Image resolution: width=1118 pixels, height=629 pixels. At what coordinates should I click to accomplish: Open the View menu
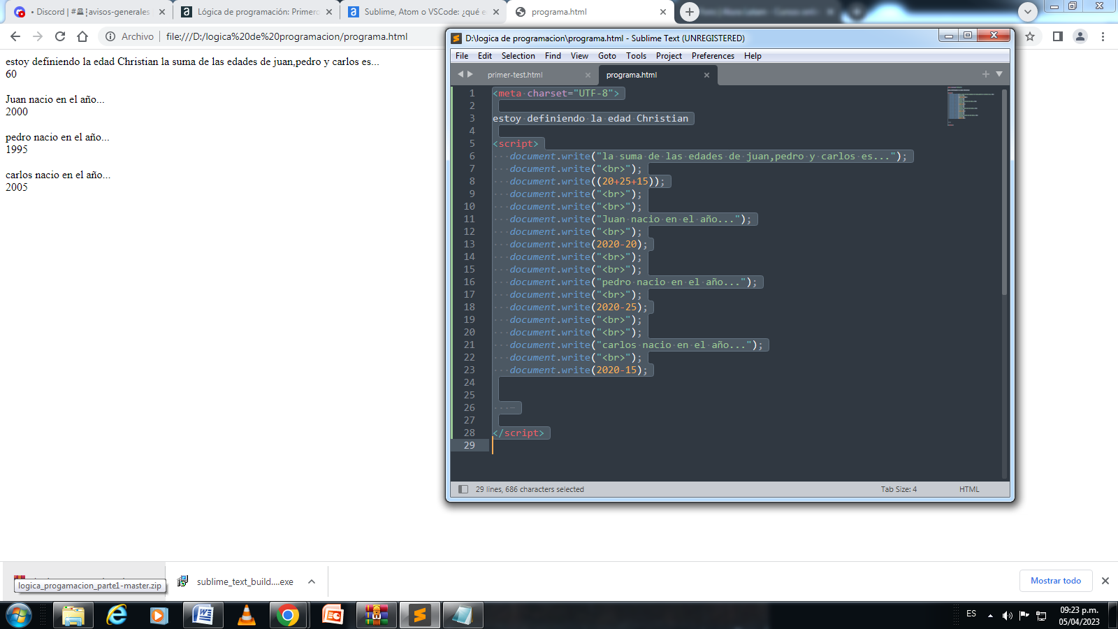(x=579, y=56)
